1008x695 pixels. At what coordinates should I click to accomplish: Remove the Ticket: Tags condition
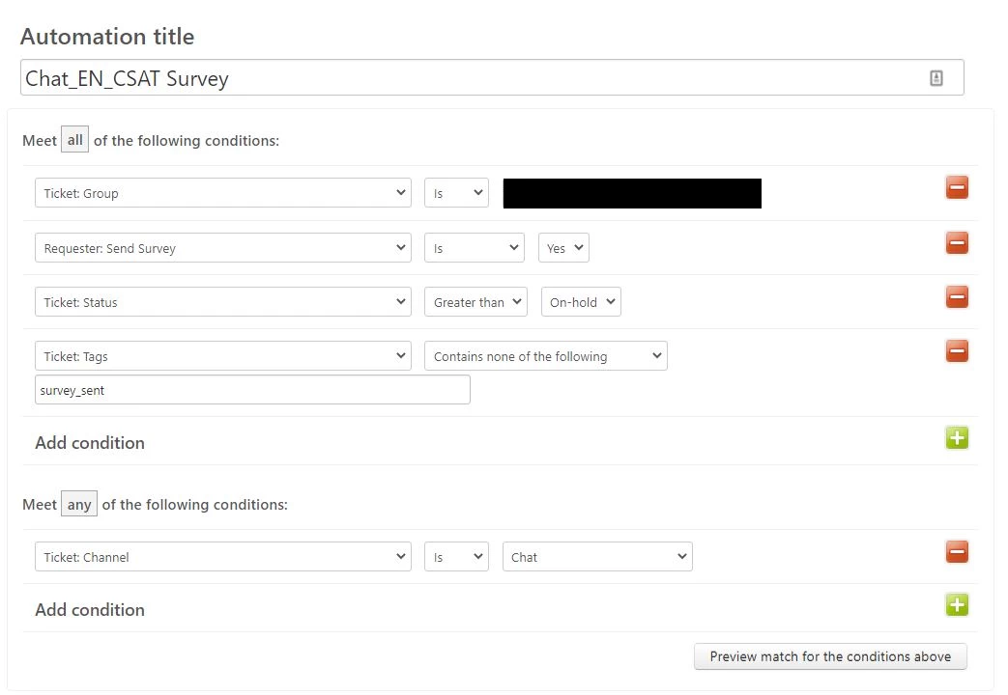pos(957,350)
